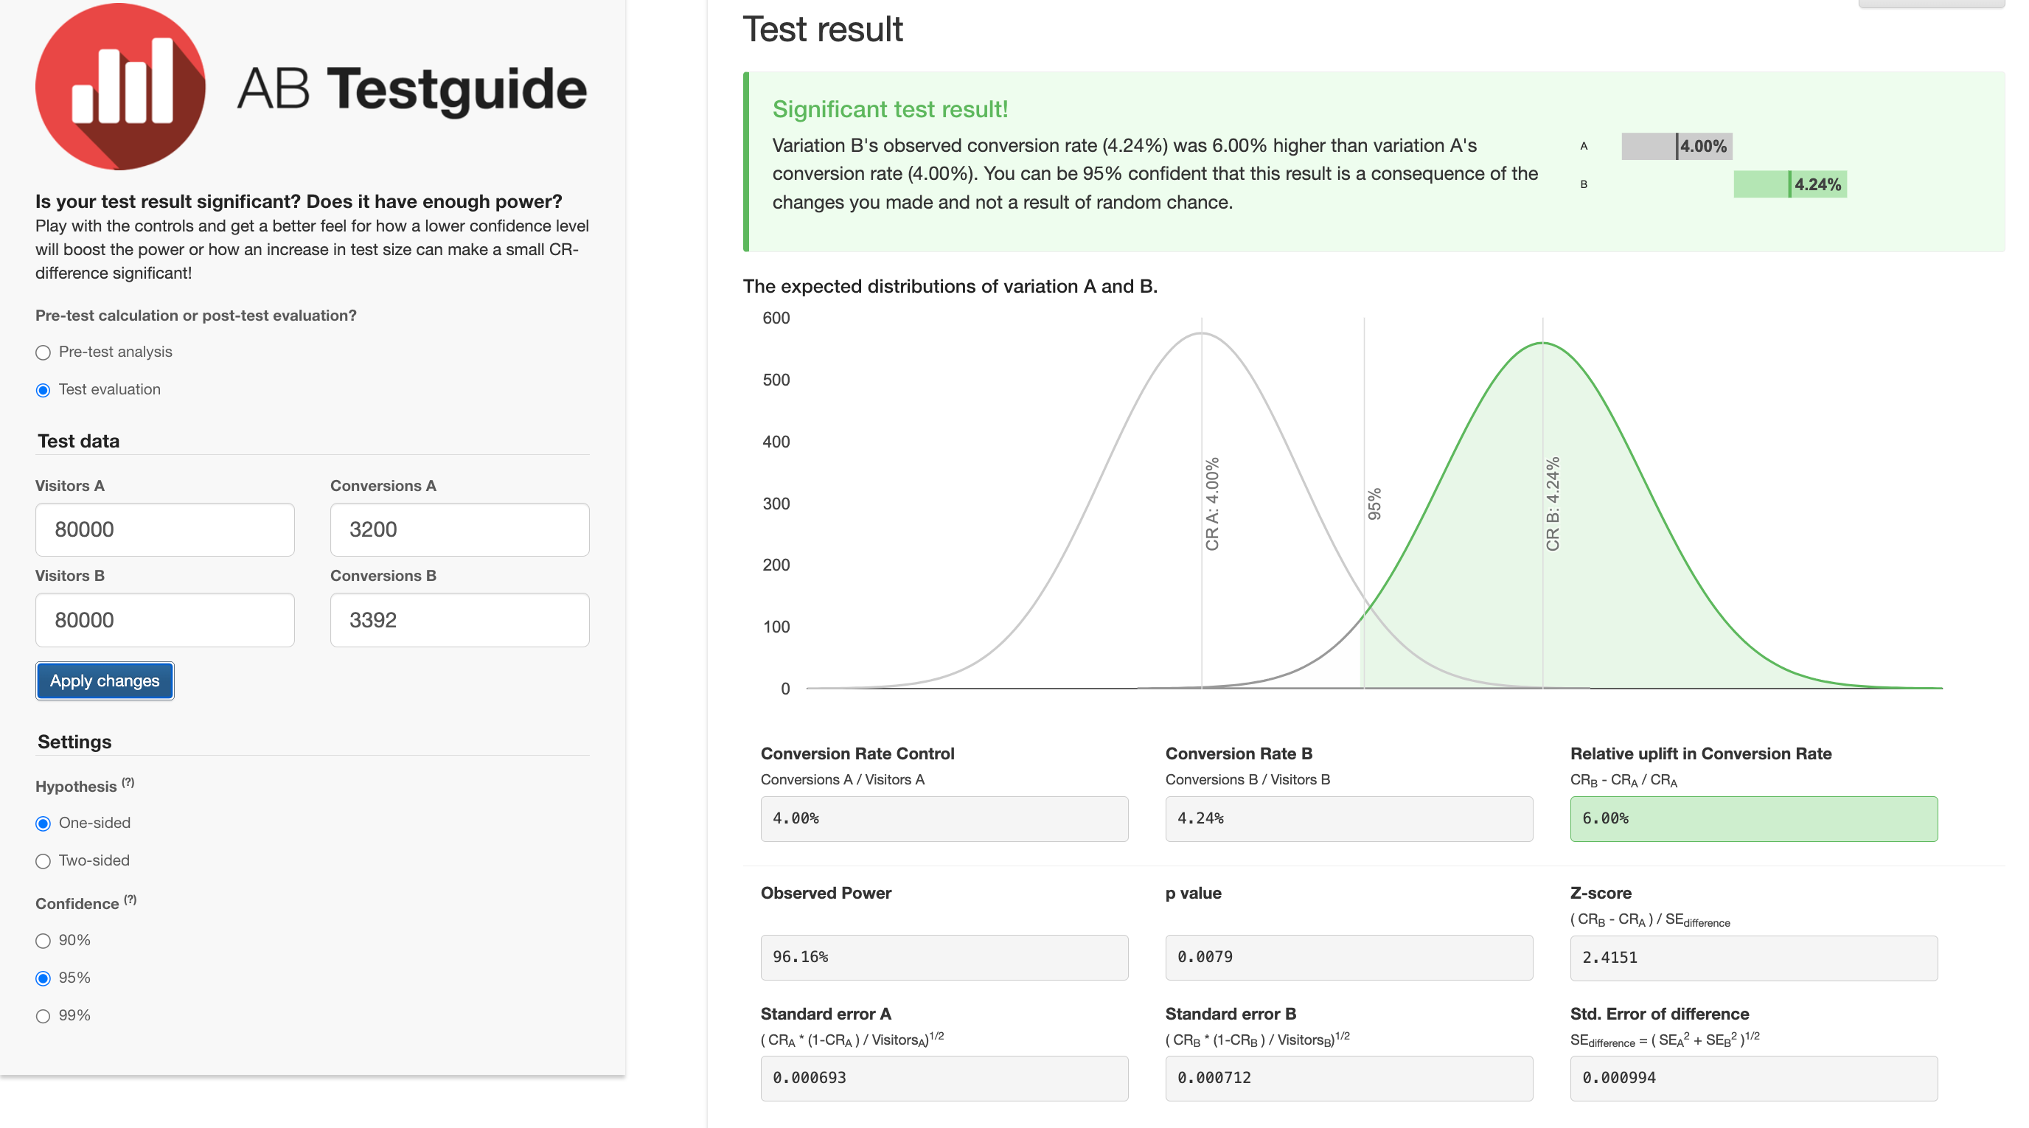This screenshot has height=1128, width=2029.
Task: Focus the Visitors B input field
Action: point(164,620)
